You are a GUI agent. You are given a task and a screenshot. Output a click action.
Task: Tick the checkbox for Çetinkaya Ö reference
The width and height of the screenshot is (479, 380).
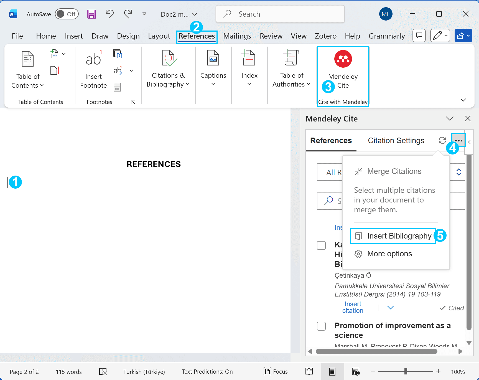click(321, 245)
